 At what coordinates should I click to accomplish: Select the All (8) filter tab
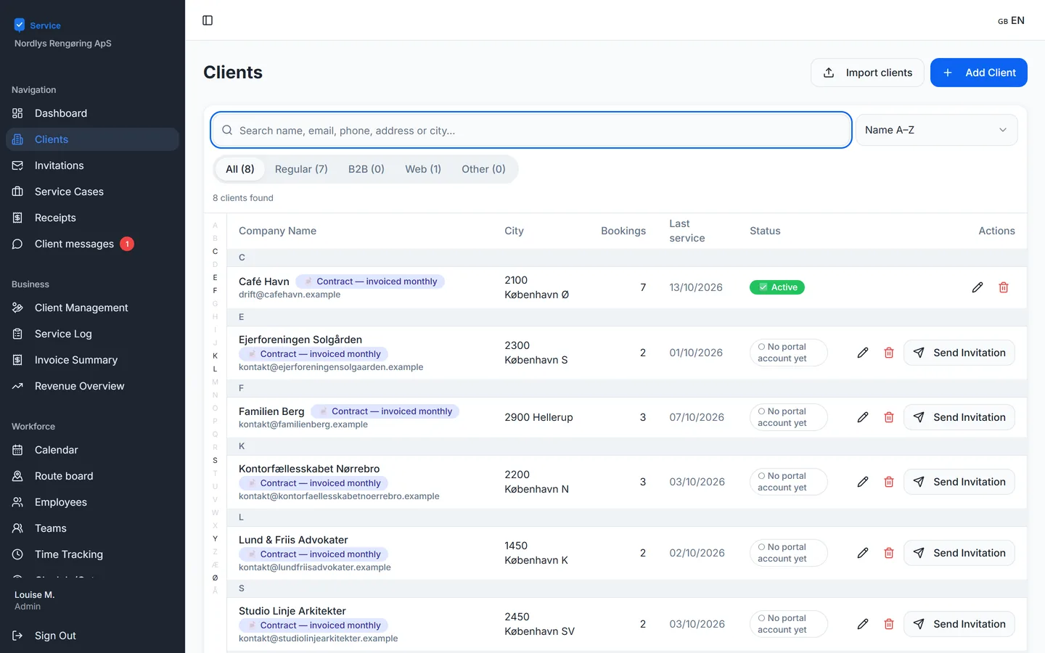point(240,169)
